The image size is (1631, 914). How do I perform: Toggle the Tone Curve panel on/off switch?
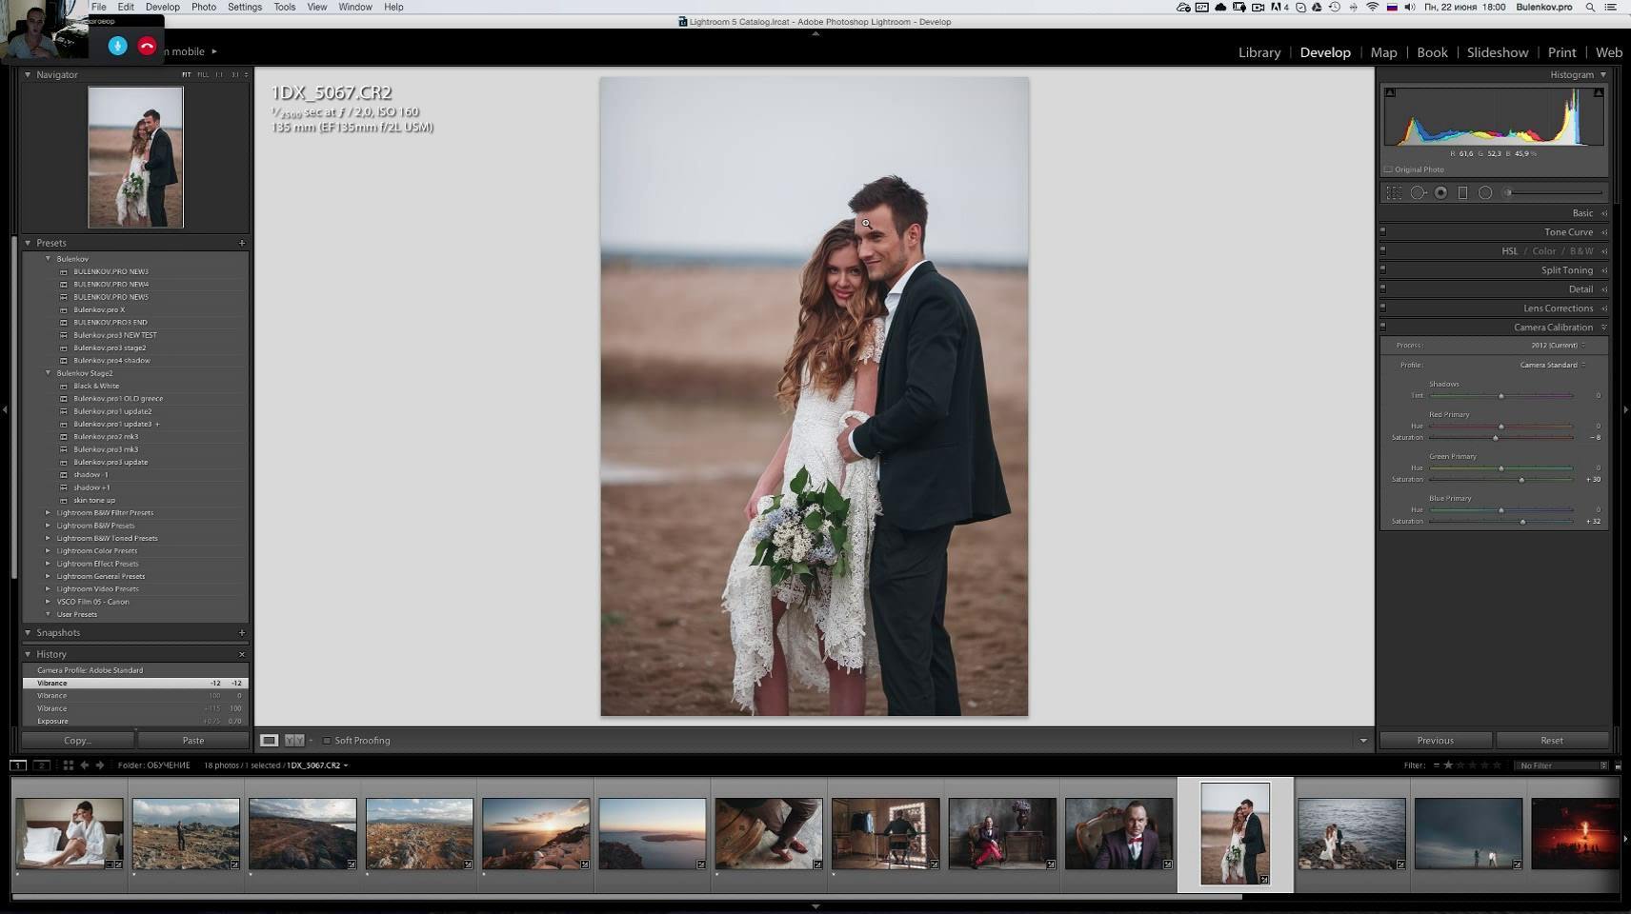1383,231
